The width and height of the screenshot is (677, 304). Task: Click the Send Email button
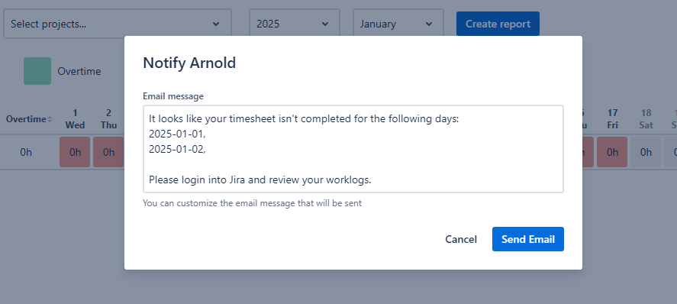point(527,239)
